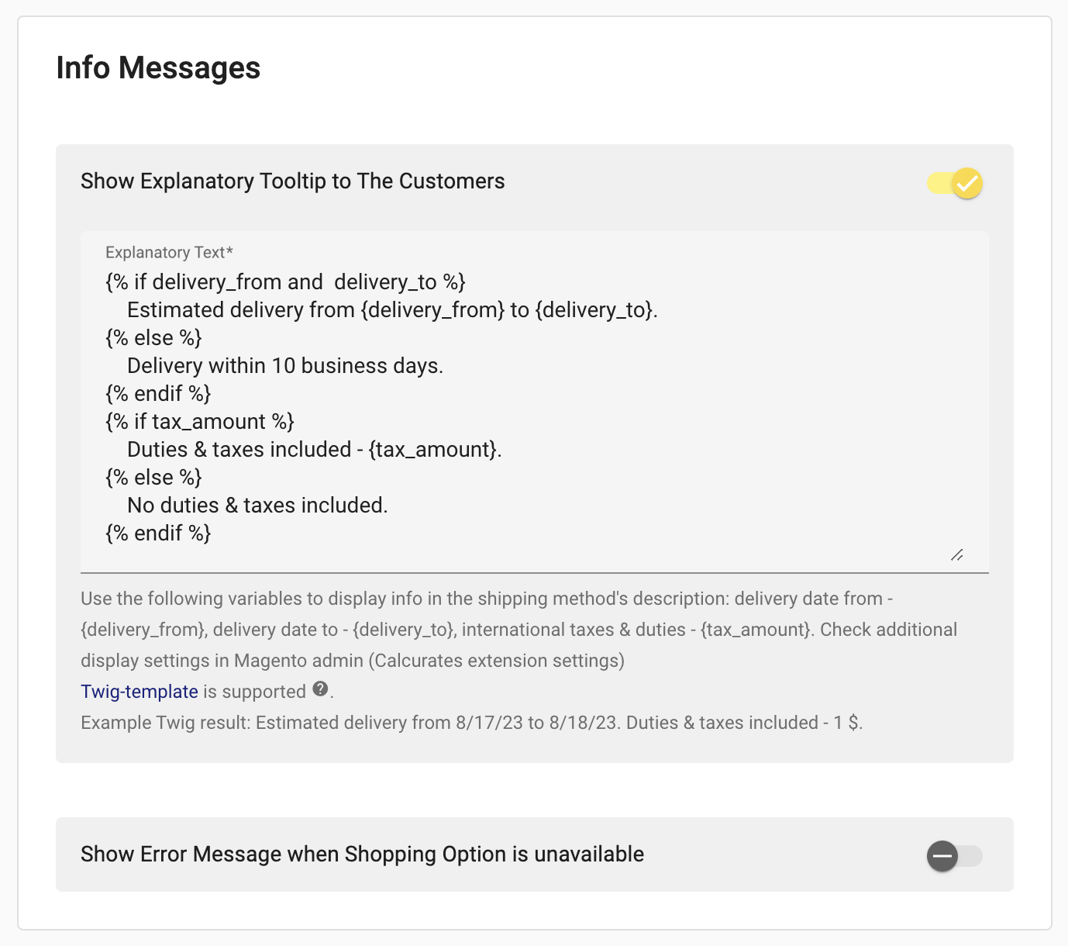The height and width of the screenshot is (946, 1068).
Task: Click the 'Show Explanatory Tooltip to The Customers' label
Action: click(293, 181)
